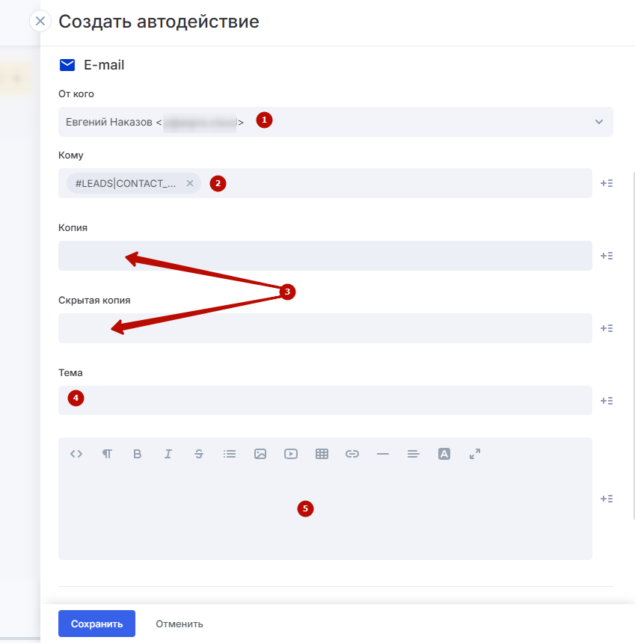Apply strikethrough formatting in editor
This screenshot has height=643, width=635.
coord(199,454)
